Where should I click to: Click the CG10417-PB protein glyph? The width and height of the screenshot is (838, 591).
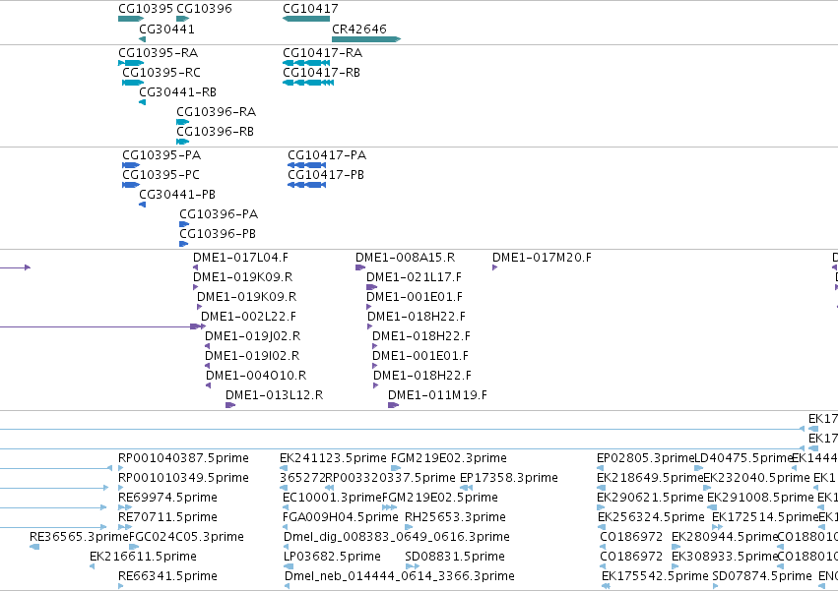coord(307,185)
